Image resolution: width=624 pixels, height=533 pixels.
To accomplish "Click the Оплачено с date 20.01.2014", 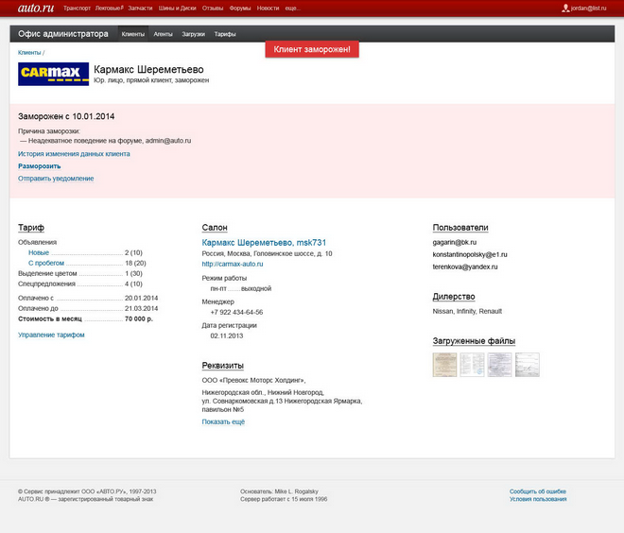I will pyautogui.click(x=141, y=298).
